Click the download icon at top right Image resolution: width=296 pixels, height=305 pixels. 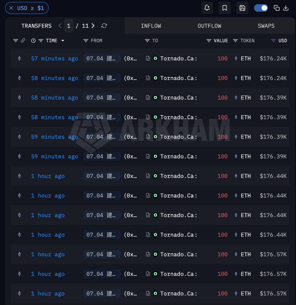[x=286, y=8]
